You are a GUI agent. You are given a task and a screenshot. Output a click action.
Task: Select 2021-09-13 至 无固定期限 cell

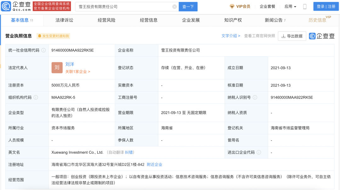click(x=184, y=113)
